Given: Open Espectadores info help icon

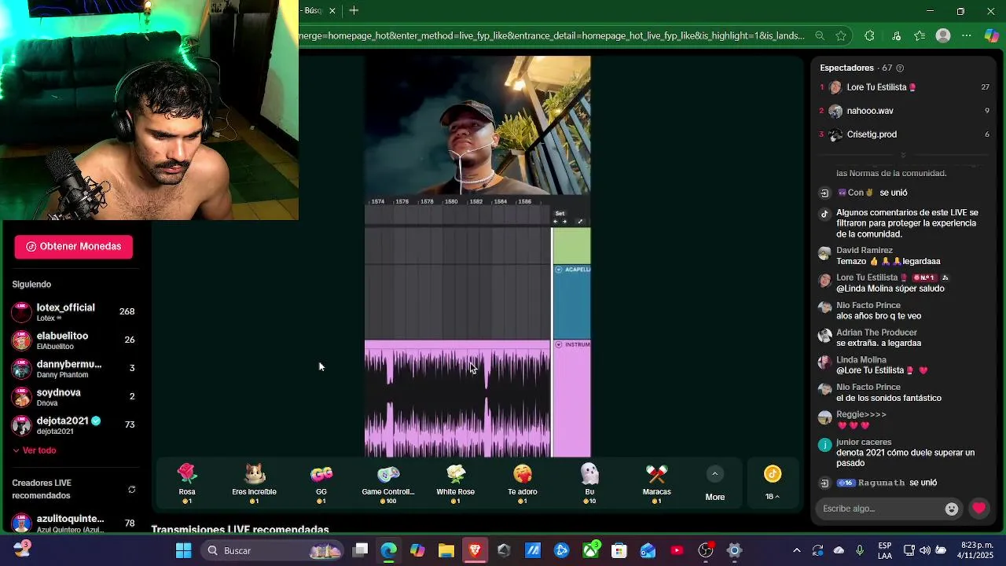Looking at the screenshot, I should tap(900, 68).
